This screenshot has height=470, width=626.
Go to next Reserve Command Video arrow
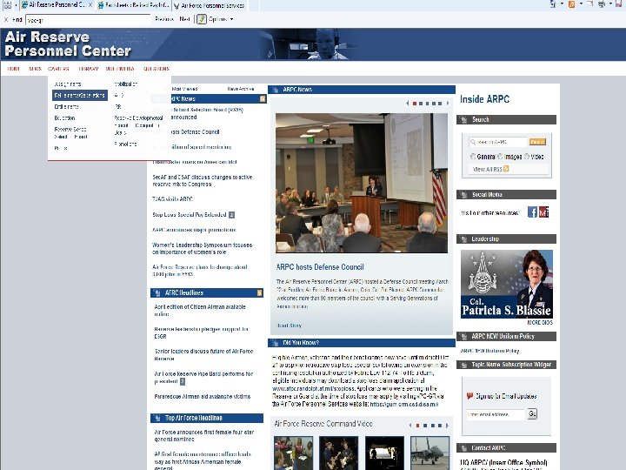pyautogui.click(x=447, y=426)
